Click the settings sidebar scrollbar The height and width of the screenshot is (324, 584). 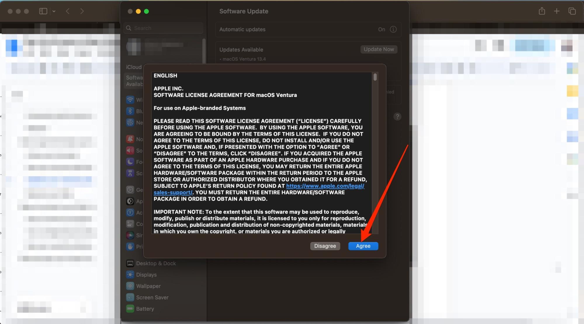point(204,51)
